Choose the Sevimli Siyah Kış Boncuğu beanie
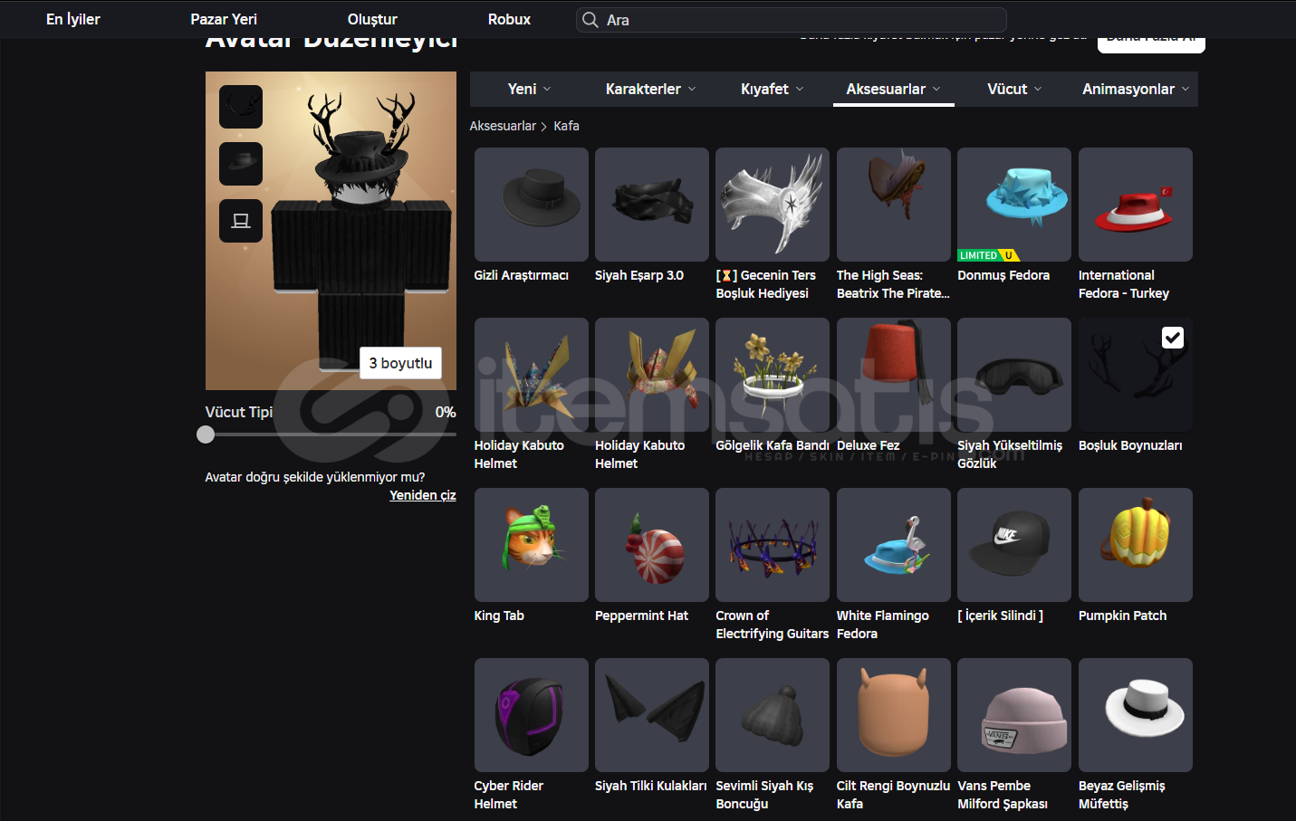The image size is (1296, 821). click(x=773, y=715)
